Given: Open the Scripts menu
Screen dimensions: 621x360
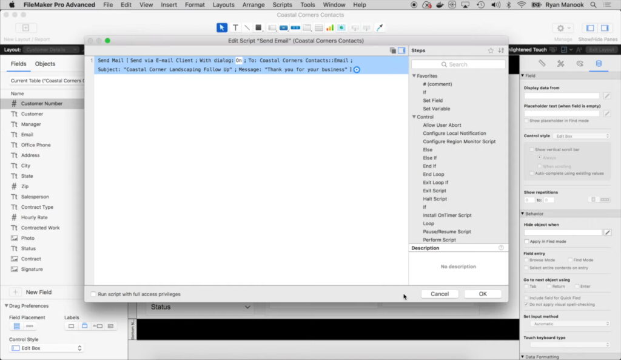Looking at the screenshot, I should click(282, 5).
